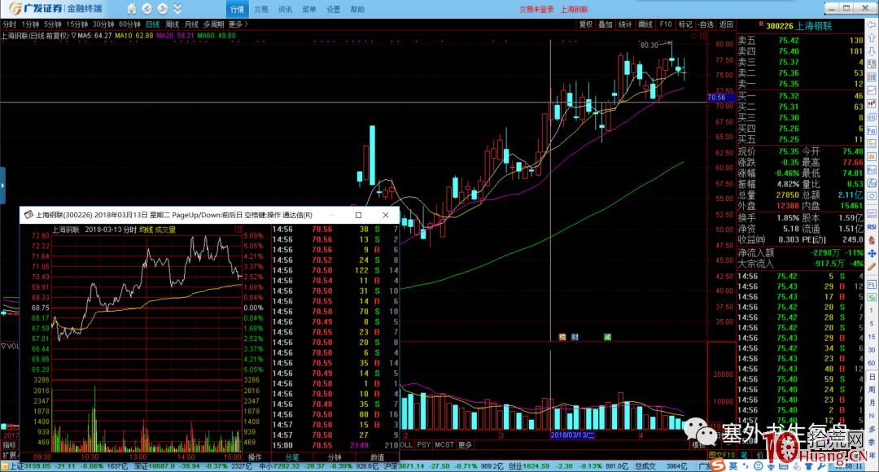This screenshot has height=472, width=879.
Task: Open the 帮助 menu
Action: pos(357,9)
